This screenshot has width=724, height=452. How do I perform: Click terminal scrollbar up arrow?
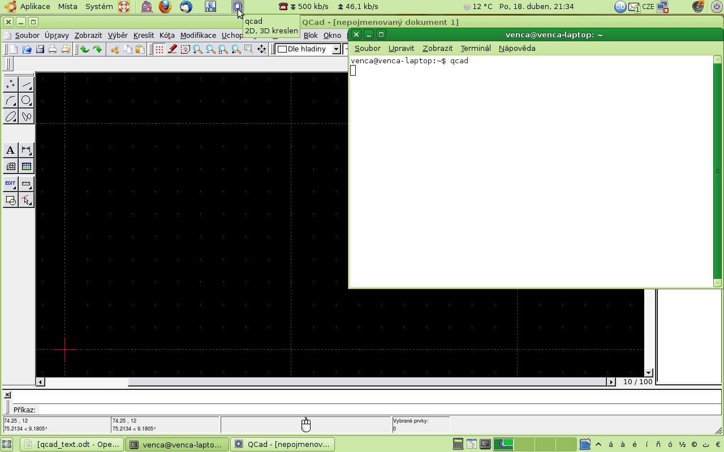[718, 59]
